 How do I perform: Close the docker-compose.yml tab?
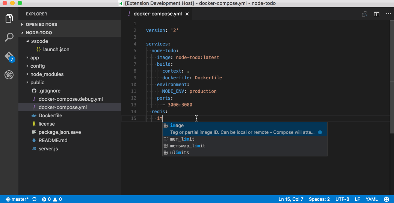tap(187, 14)
